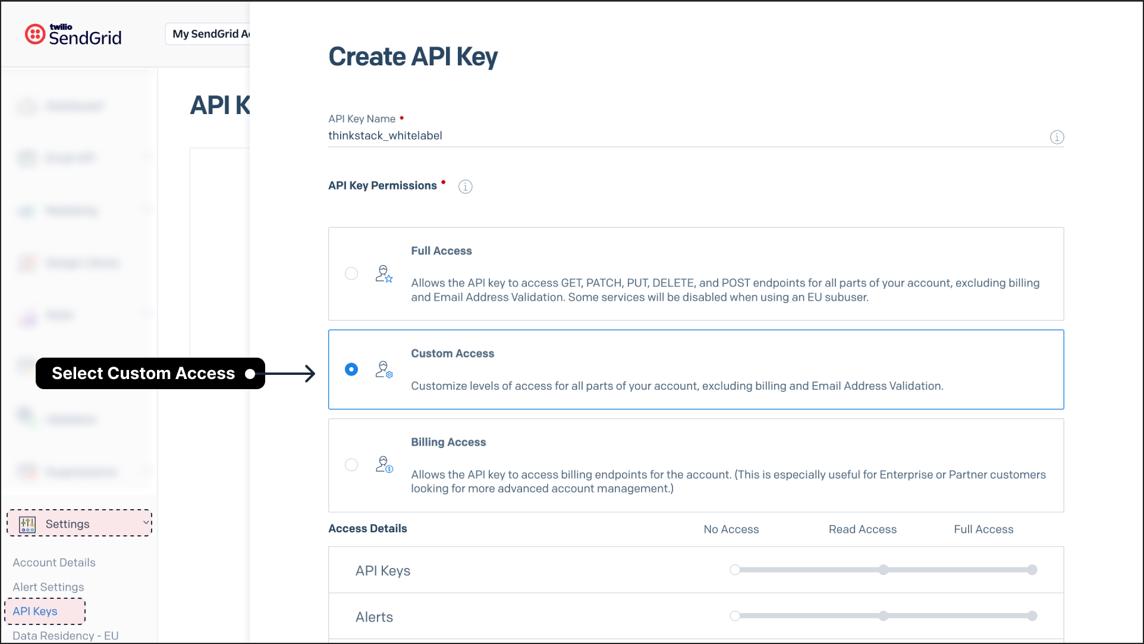Select the Full Access radio button
1144x644 pixels.
[x=351, y=274]
